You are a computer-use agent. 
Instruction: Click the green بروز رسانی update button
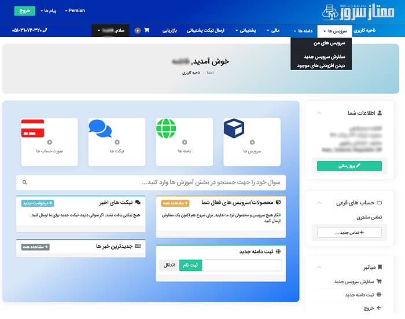349,166
